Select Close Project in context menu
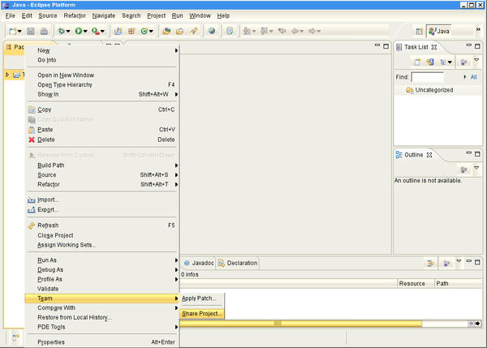Viewport: 487px width, 348px height. (x=102, y=235)
